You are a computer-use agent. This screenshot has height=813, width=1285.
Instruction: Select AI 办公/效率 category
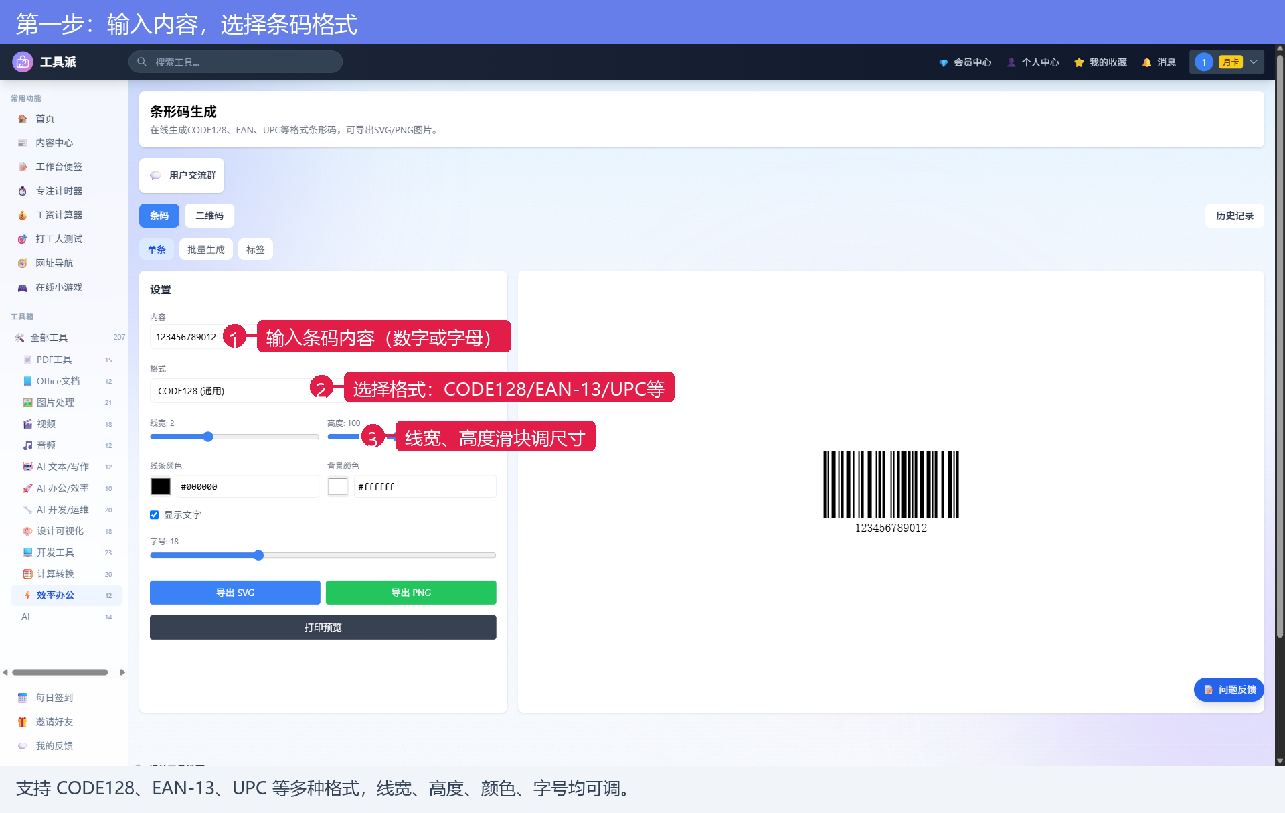point(67,488)
